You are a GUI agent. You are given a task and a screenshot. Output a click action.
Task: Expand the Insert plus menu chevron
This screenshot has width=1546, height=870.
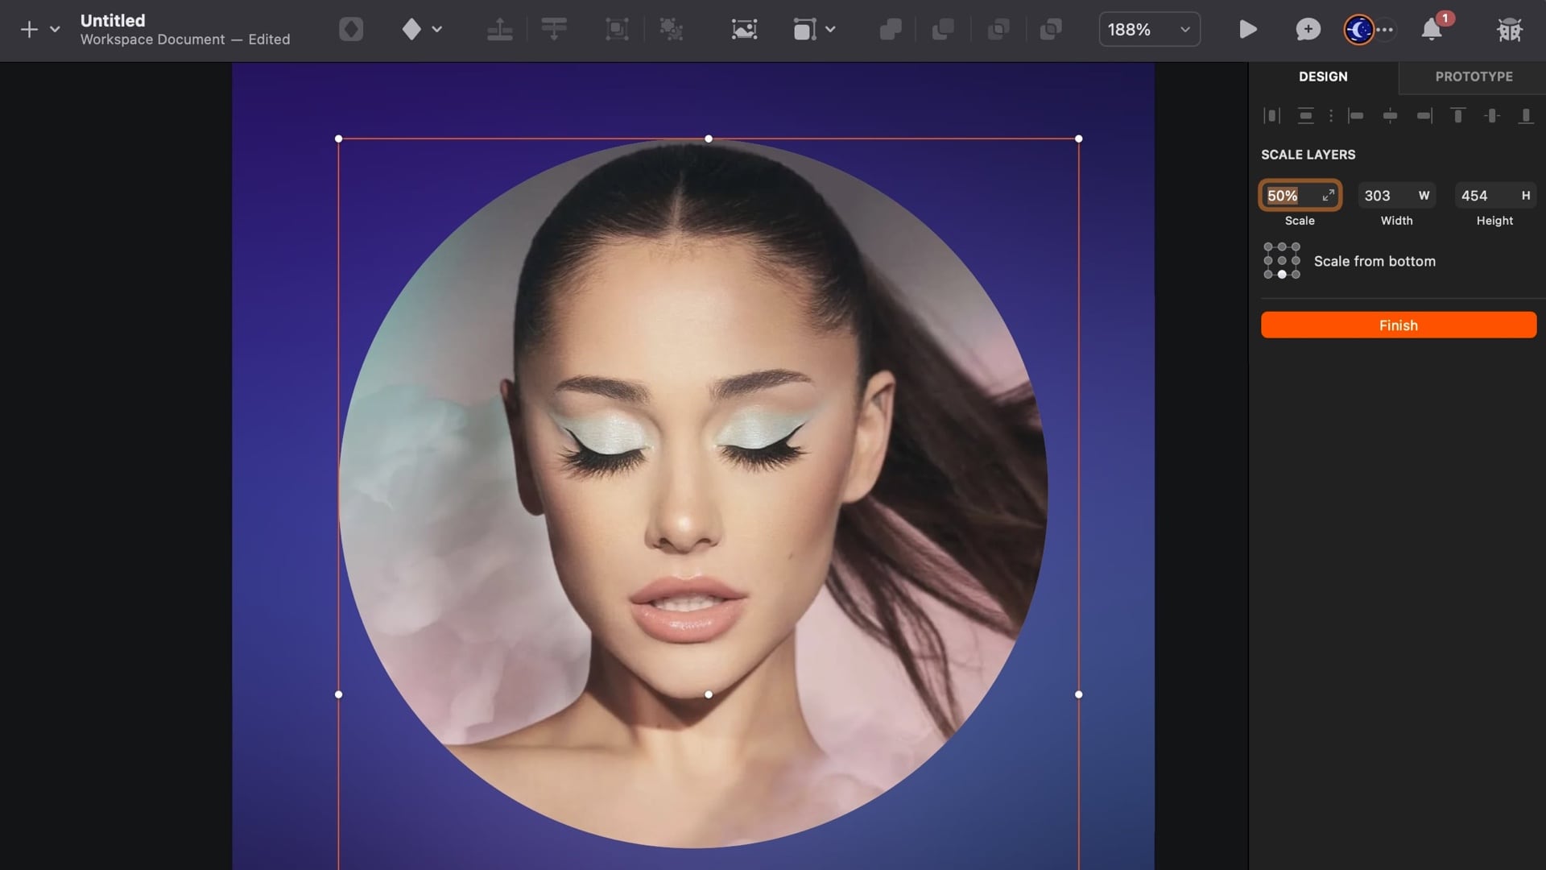pos(55,30)
